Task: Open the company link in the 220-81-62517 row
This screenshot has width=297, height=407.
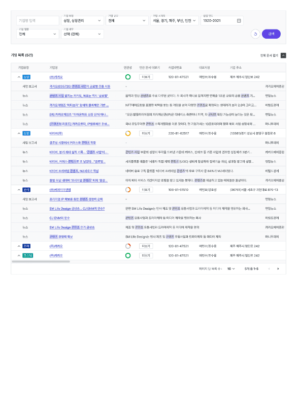Action: (x=56, y=133)
